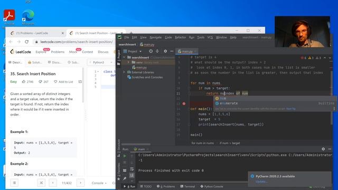
Task: Open the Navigate menu
Action: click(156, 37)
